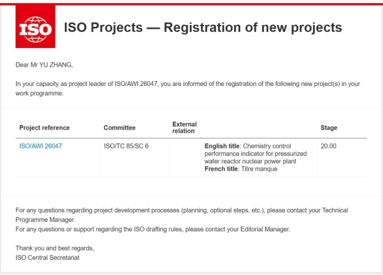Click the "External relation" column header
The height and width of the screenshot is (275, 383).
pyautogui.click(x=183, y=128)
